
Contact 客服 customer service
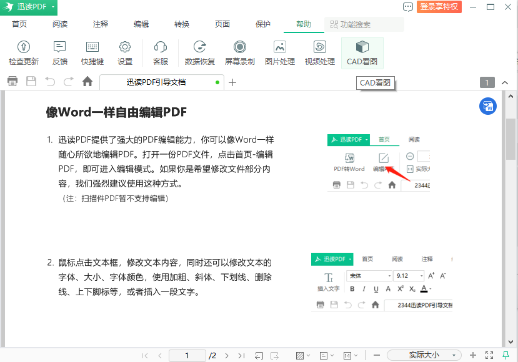[161, 53]
